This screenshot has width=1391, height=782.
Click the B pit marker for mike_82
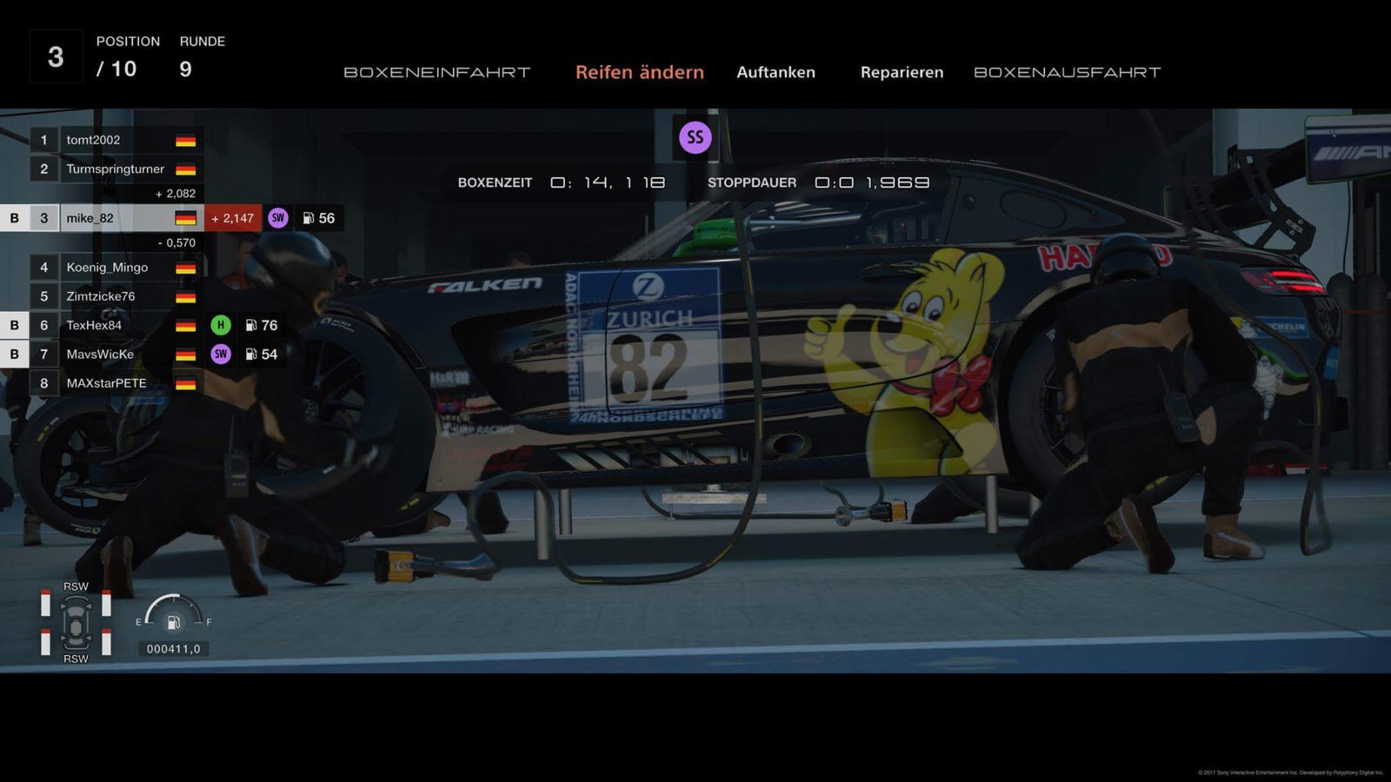[14, 218]
